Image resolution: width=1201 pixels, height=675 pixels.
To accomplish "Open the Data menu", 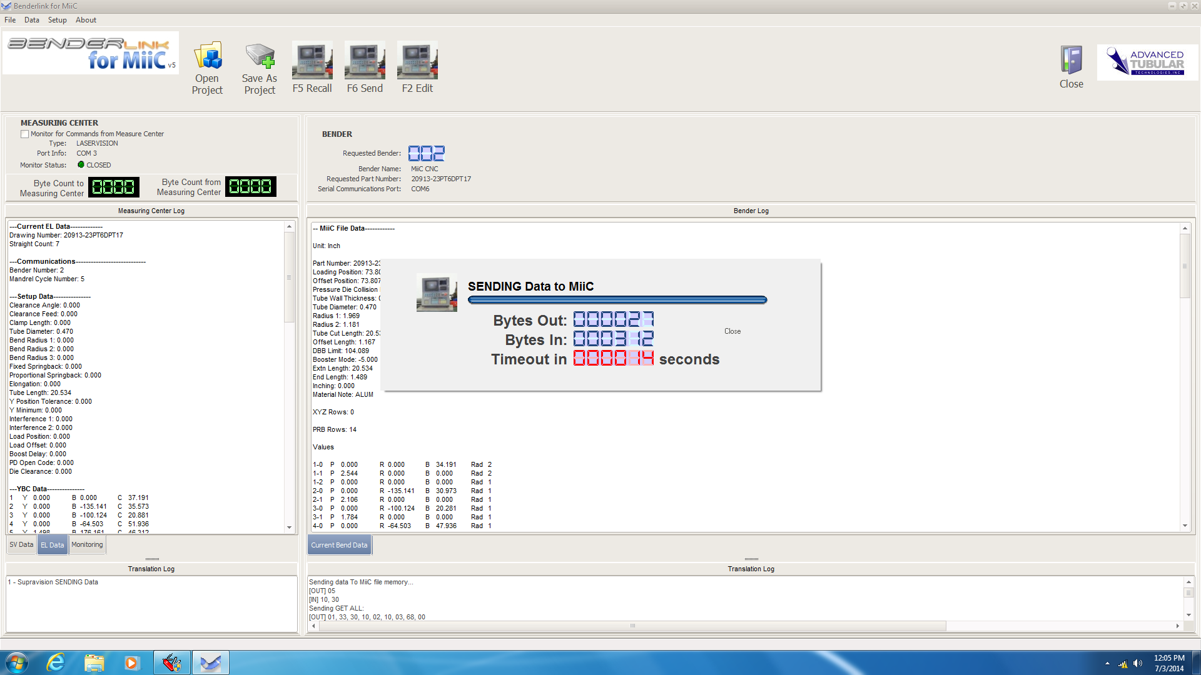I will (32, 20).
